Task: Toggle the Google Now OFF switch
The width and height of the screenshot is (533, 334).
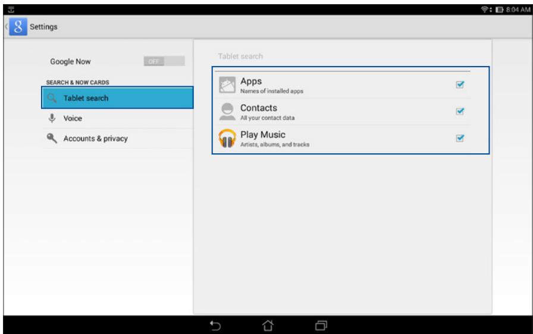Action: coord(164,61)
